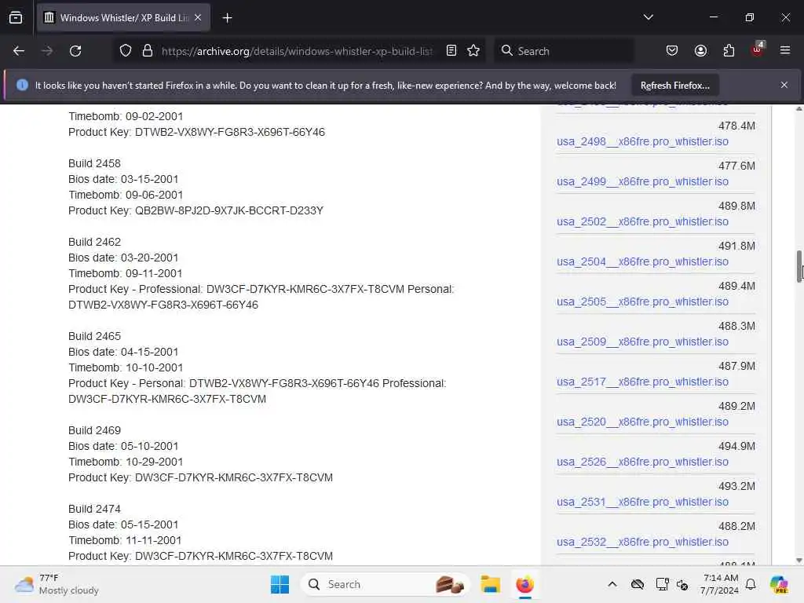
Task: Open the usa_2531 whistler iso link
Action: [x=642, y=502]
